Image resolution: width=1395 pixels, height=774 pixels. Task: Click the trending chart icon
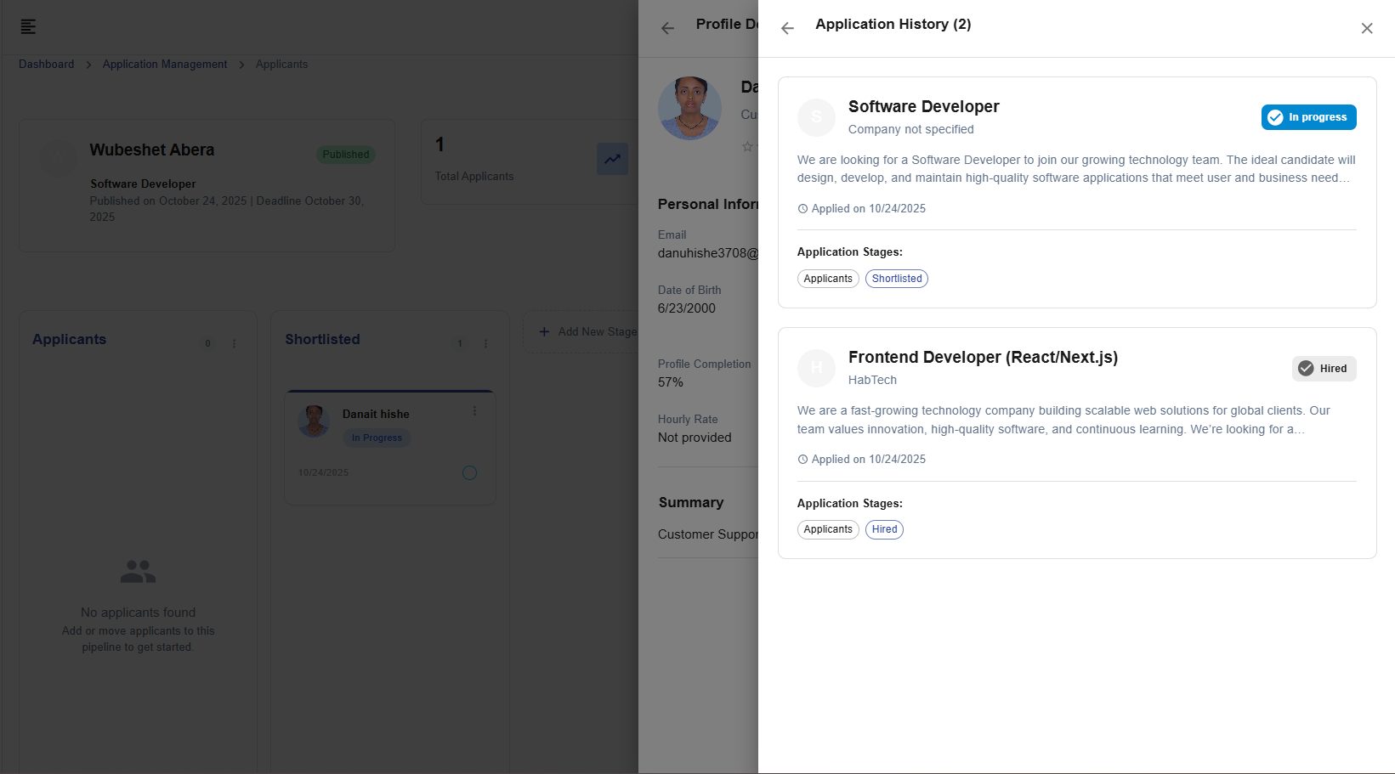612,159
